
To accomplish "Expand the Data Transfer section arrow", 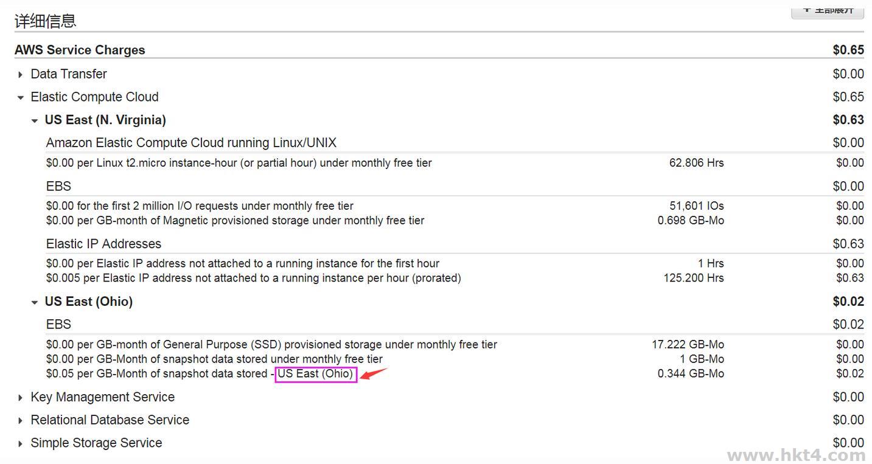I will click(x=21, y=75).
